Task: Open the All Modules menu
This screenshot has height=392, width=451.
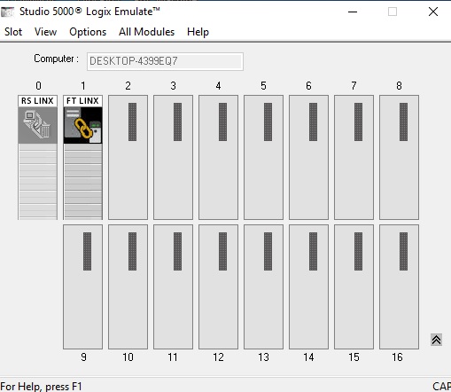Action: [x=146, y=32]
